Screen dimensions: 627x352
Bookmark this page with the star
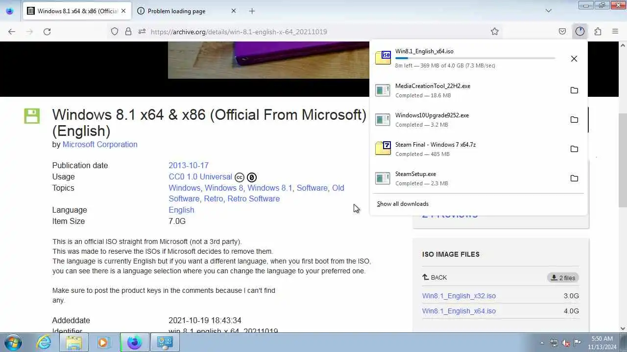[495, 31]
